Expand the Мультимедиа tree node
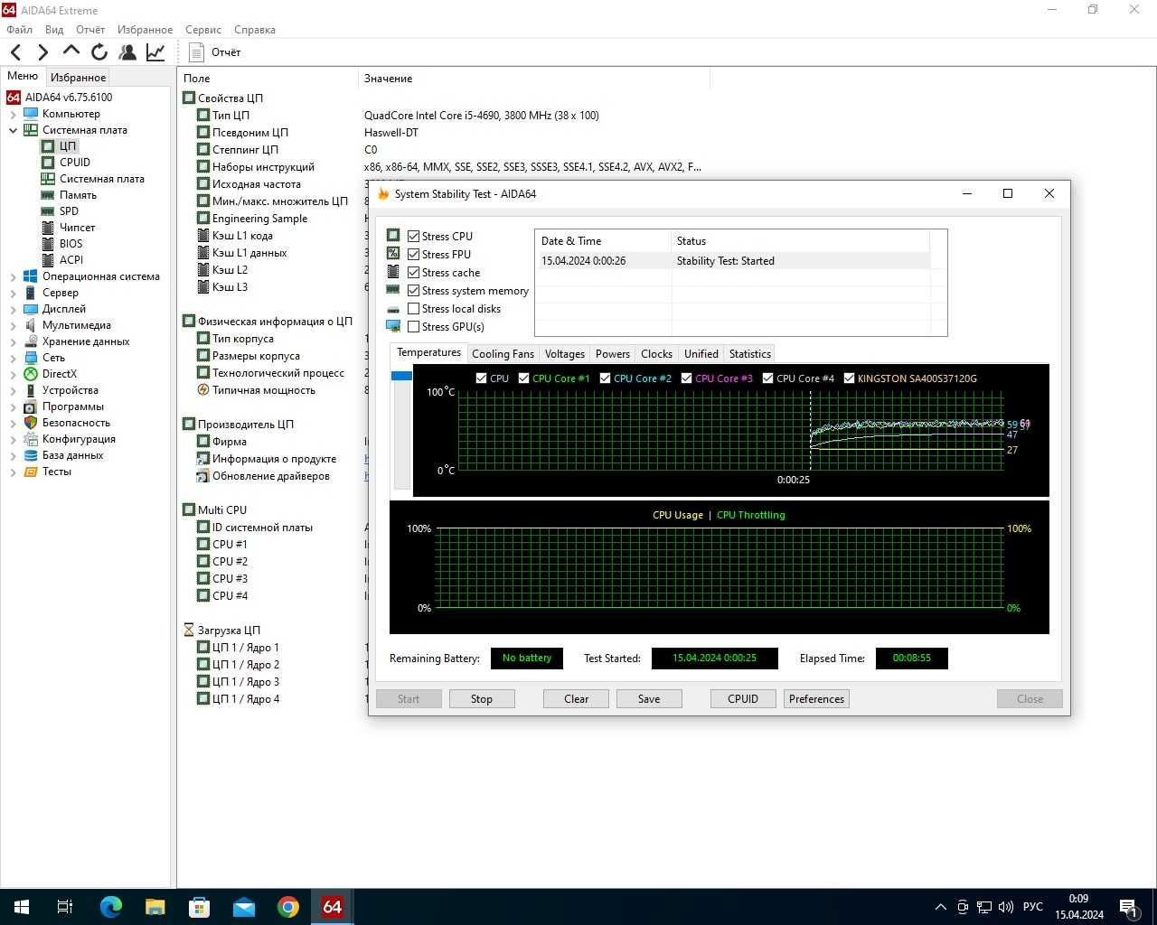This screenshot has height=925, width=1157. (13, 326)
